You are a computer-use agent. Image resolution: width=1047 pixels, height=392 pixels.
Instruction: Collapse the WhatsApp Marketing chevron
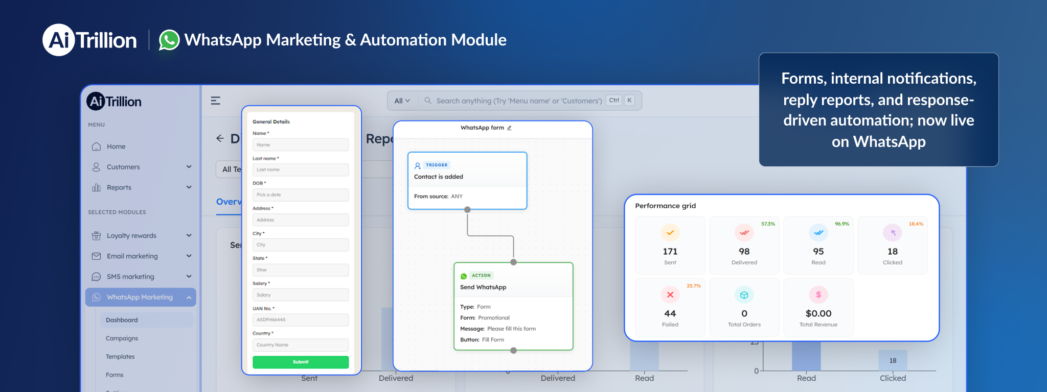coord(189,297)
